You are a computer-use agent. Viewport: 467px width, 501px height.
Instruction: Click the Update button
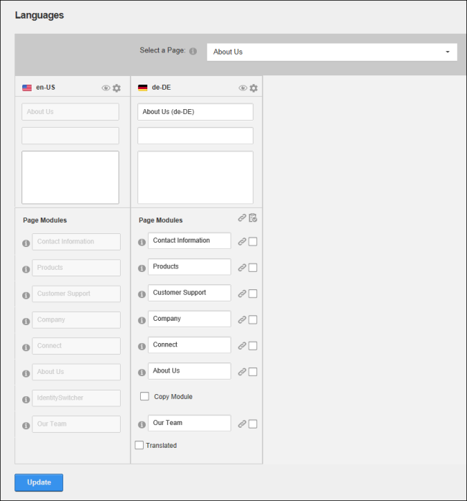(39, 482)
